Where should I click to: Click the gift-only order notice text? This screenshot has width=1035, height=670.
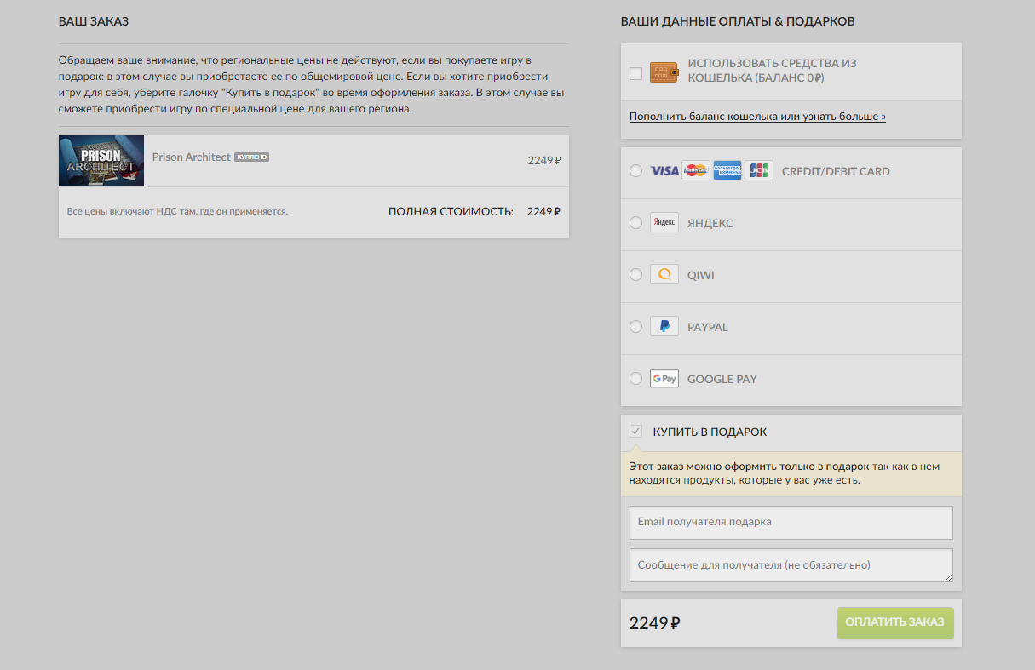pyautogui.click(x=785, y=473)
